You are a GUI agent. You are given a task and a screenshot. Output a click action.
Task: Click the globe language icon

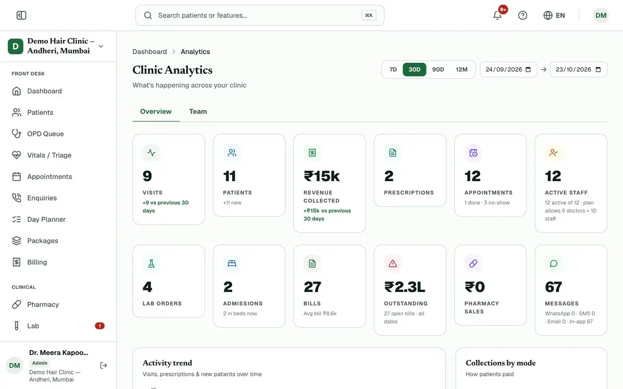tap(548, 16)
